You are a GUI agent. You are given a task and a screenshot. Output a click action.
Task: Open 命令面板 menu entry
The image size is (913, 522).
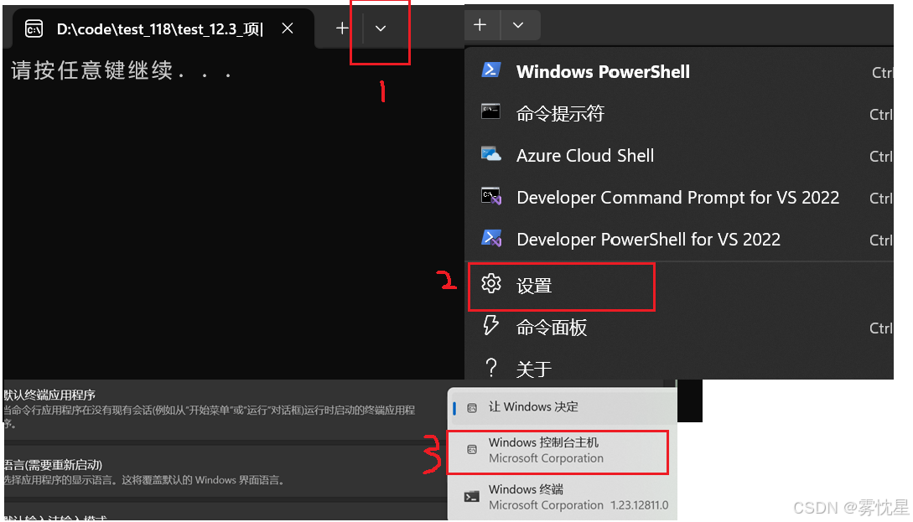[679, 328]
